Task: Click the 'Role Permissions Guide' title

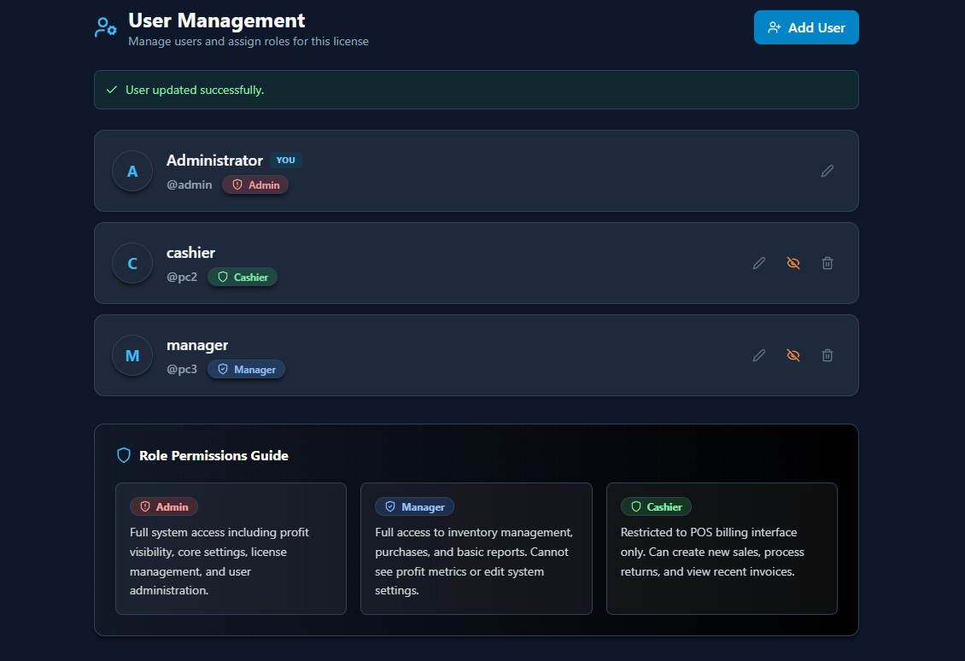Action: click(x=213, y=455)
